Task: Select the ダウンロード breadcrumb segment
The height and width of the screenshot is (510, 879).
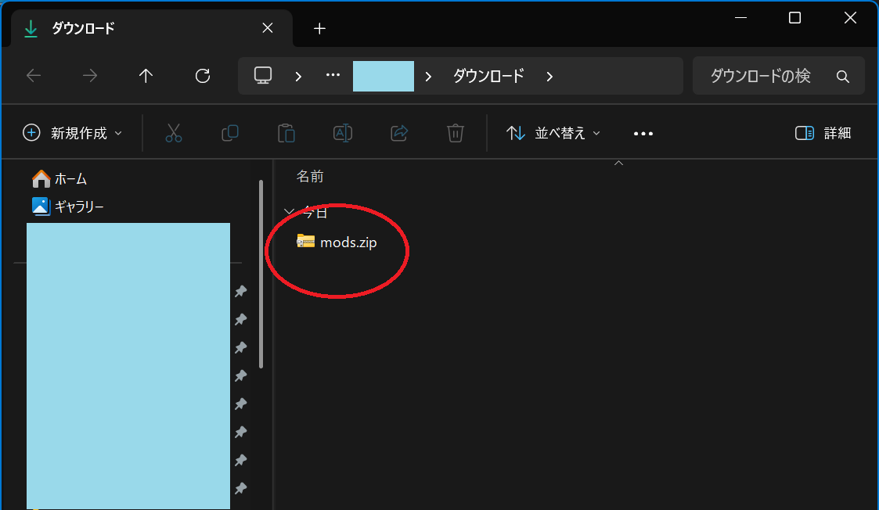Action: coord(488,76)
